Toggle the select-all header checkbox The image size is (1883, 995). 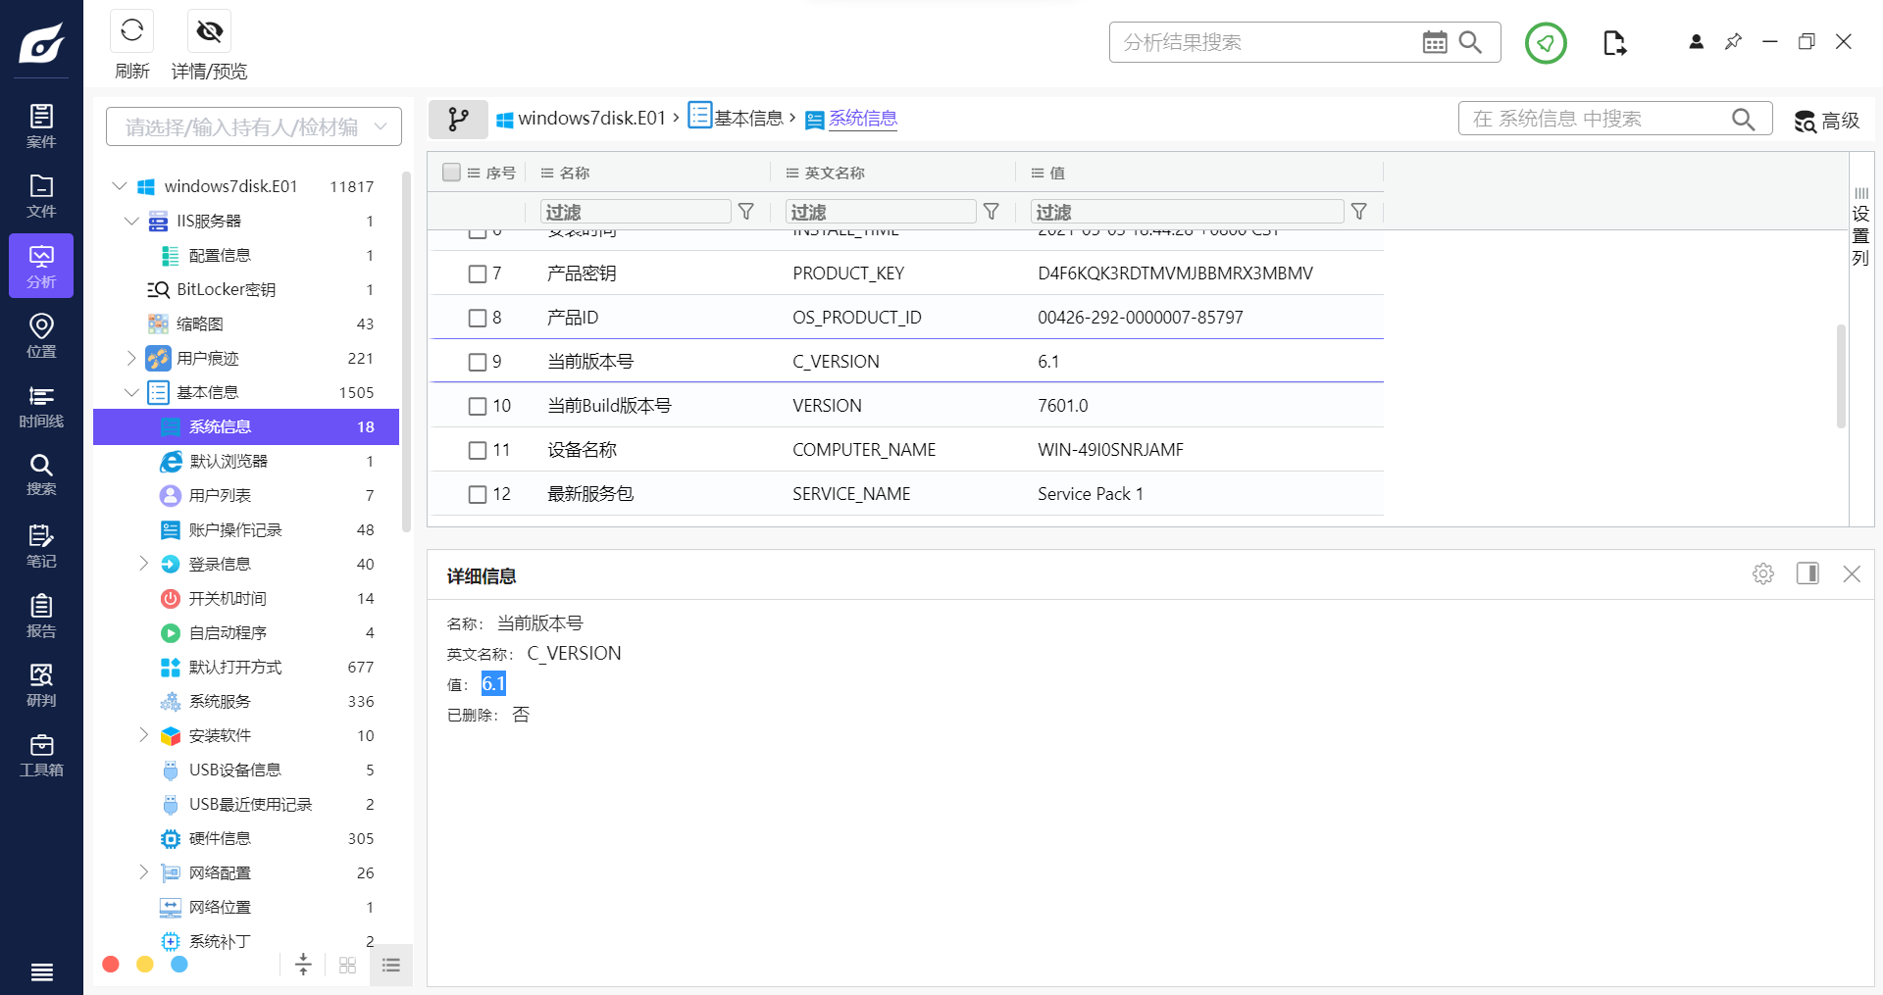coord(451,173)
